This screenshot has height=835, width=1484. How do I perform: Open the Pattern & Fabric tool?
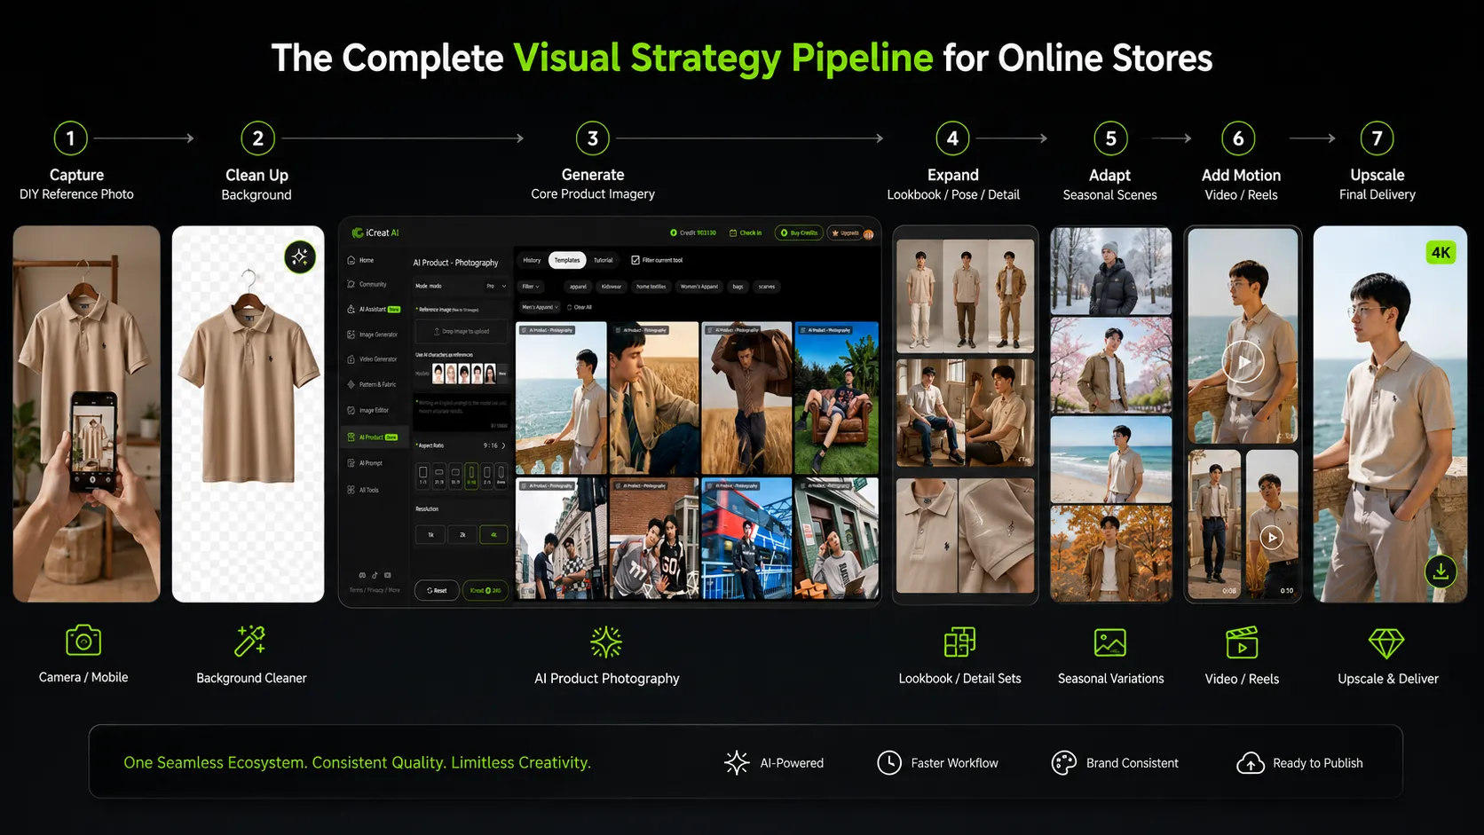coord(372,384)
